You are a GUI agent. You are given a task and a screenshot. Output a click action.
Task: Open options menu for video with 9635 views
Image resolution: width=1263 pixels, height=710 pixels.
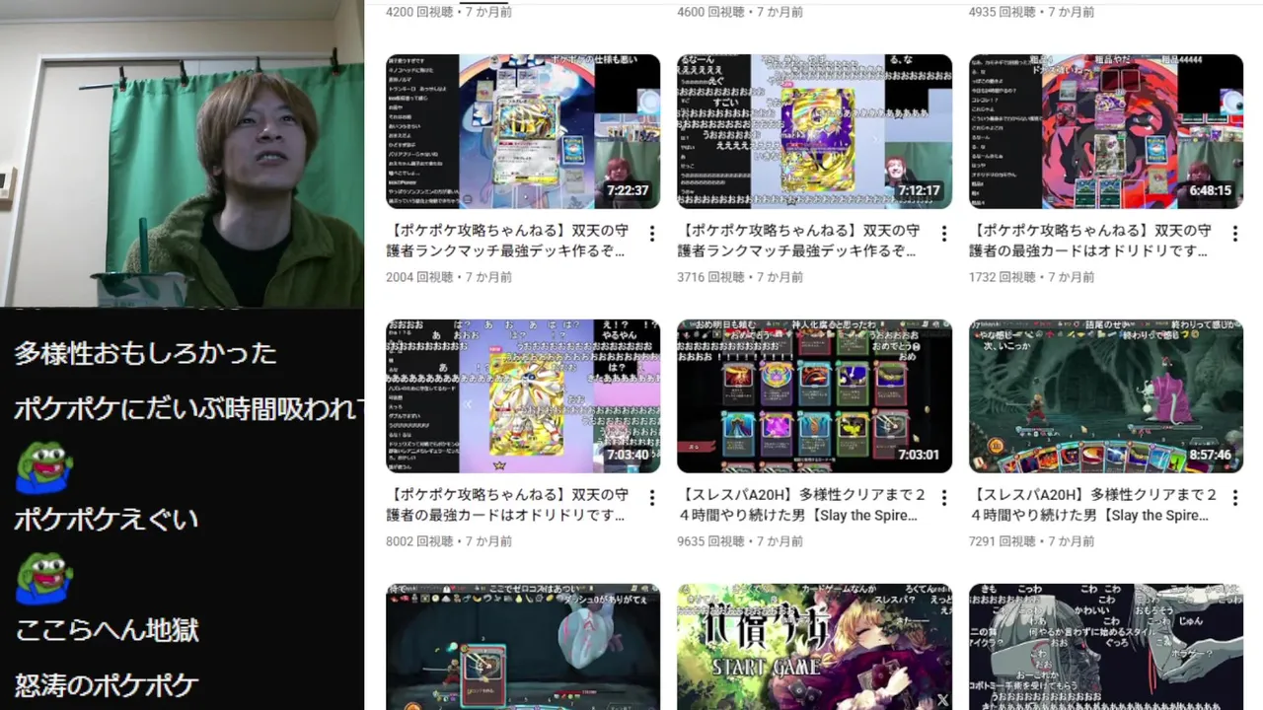click(943, 498)
